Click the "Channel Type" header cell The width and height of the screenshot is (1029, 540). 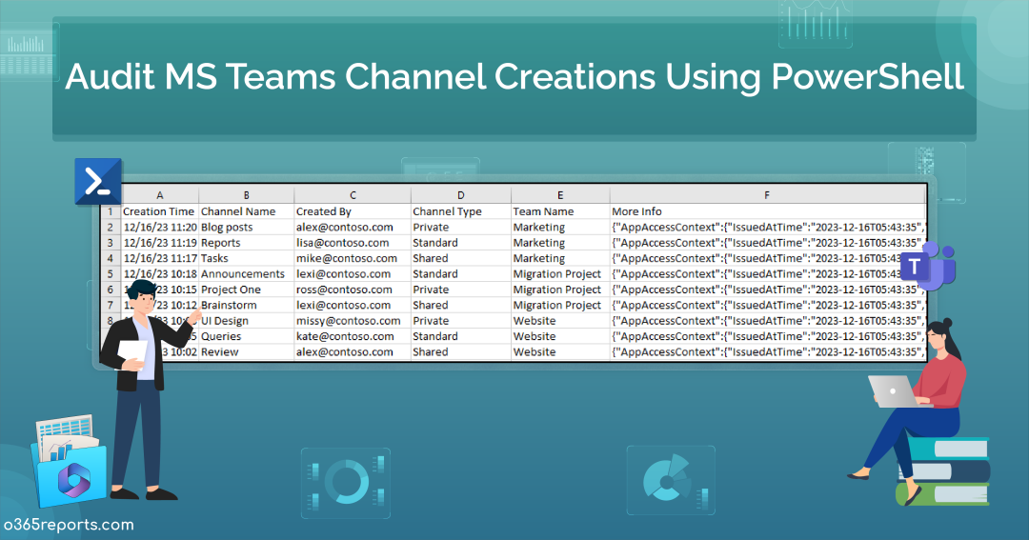point(461,211)
